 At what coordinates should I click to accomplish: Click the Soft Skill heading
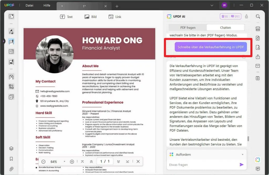(x=43, y=137)
